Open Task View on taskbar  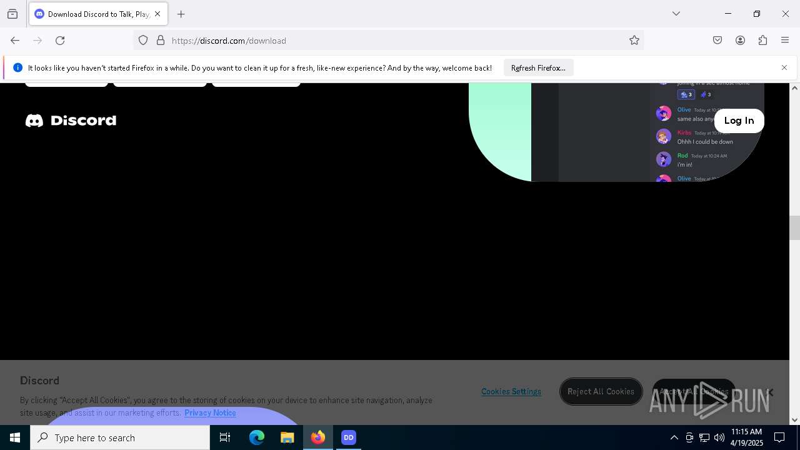pos(225,437)
